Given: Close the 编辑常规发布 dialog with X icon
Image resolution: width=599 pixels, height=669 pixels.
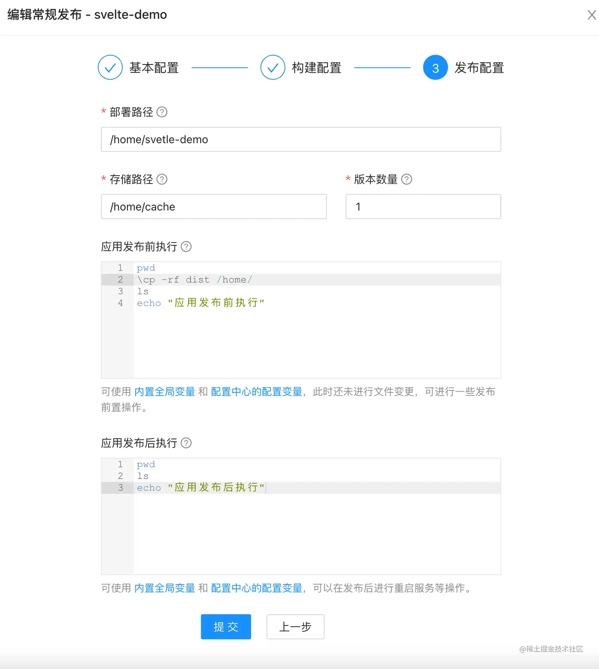Looking at the screenshot, I should click(591, 15).
